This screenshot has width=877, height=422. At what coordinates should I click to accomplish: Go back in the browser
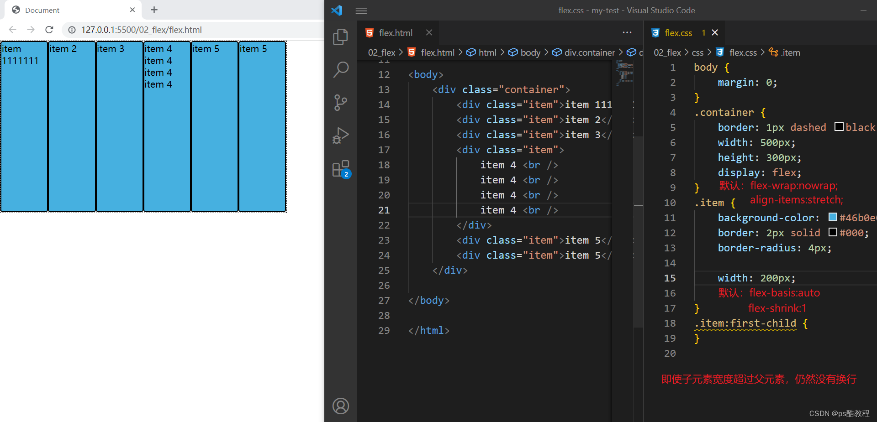click(x=13, y=30)
